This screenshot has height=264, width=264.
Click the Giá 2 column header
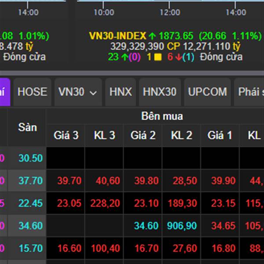click(x=143, y=135)
